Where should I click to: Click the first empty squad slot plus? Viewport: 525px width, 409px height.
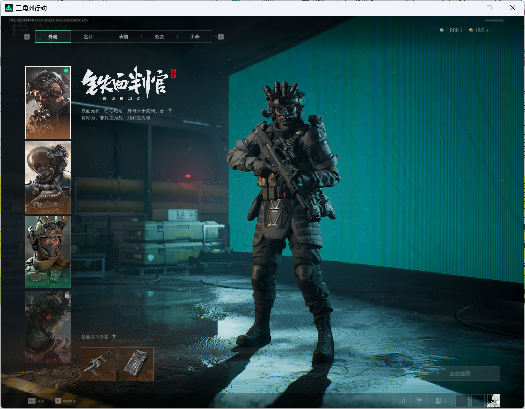[462, 401]
